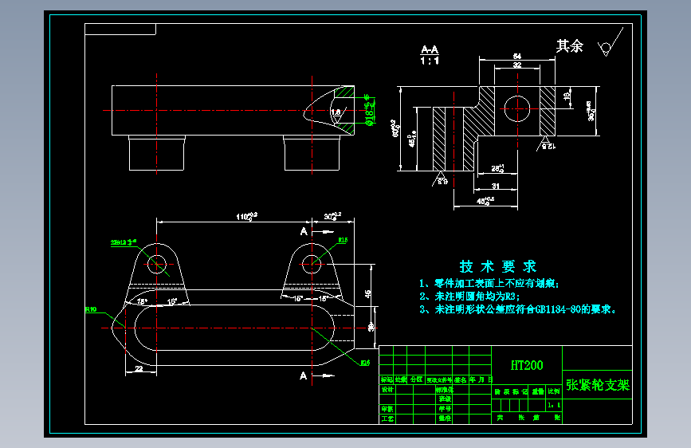691x448 pixels.
Task: Click the section mark A above the plan view
Action: (x=303, y=231)
